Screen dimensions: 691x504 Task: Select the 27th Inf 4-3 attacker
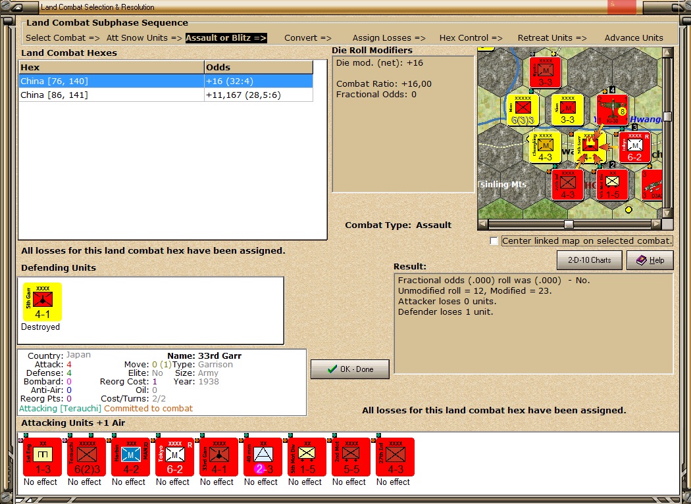[395, 457]
